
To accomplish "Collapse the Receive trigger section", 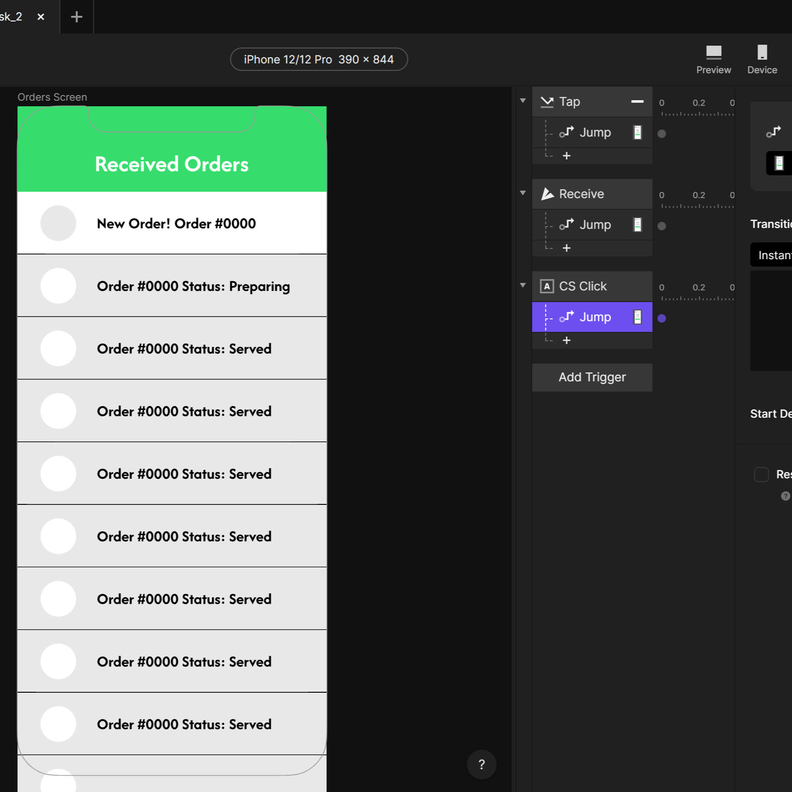I will [x=522, y=193].
